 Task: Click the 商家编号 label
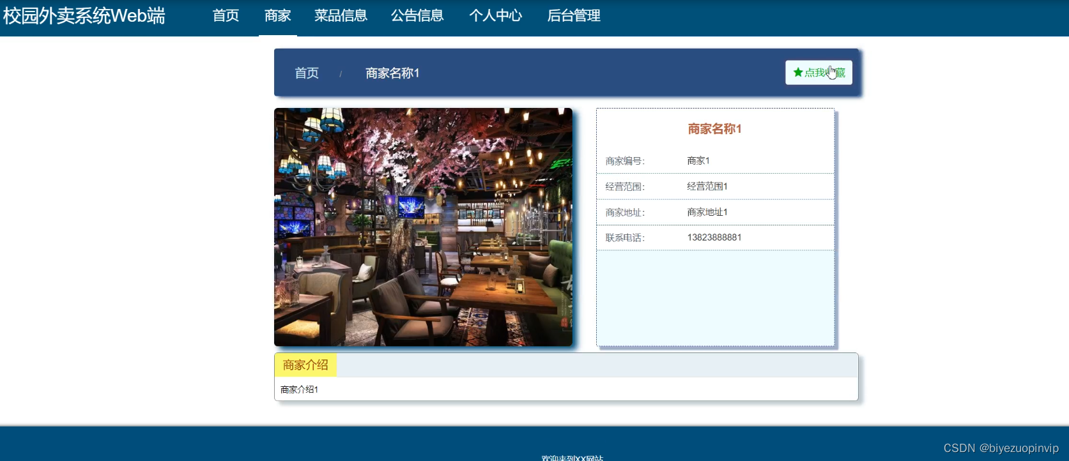(625, 161)
